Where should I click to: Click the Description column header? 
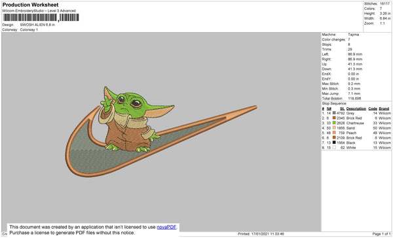pyautogui.click(x=356, y=109)
